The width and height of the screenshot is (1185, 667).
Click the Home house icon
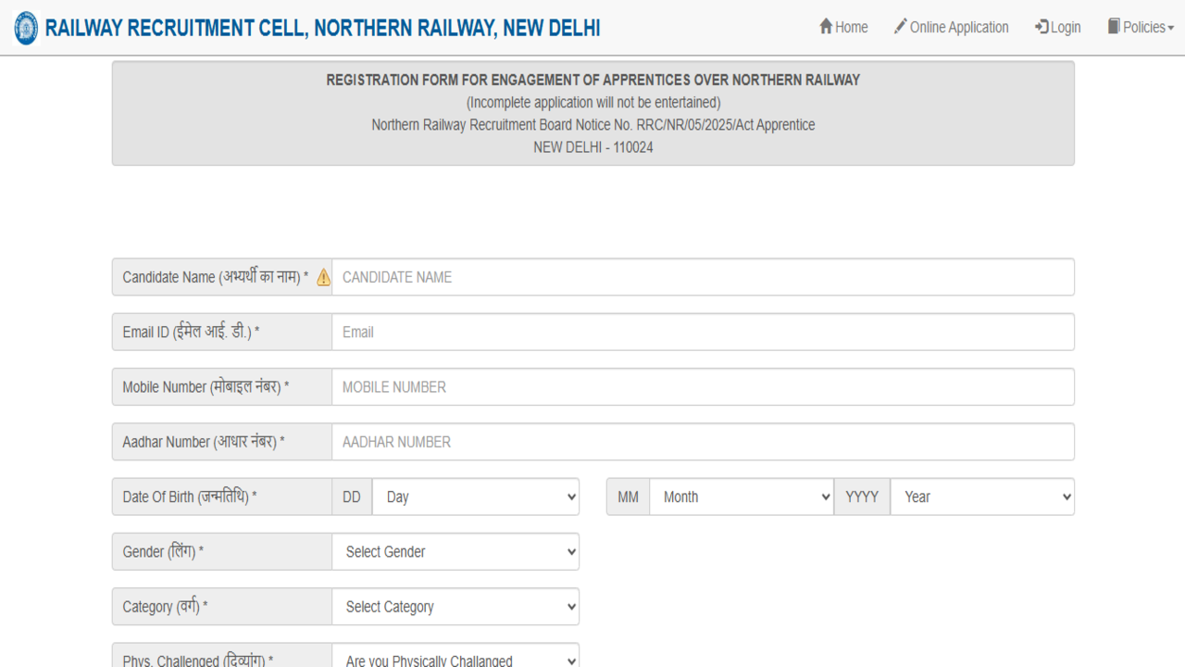point(826,27)
